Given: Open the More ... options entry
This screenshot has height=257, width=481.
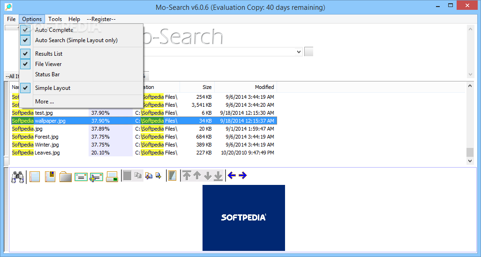Looking at the screenshot, I should click(x=81, y=102).
